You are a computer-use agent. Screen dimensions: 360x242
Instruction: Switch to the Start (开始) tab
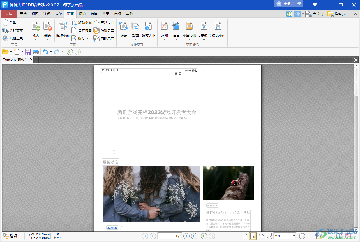pyautogui.click(x=23, y=14)
